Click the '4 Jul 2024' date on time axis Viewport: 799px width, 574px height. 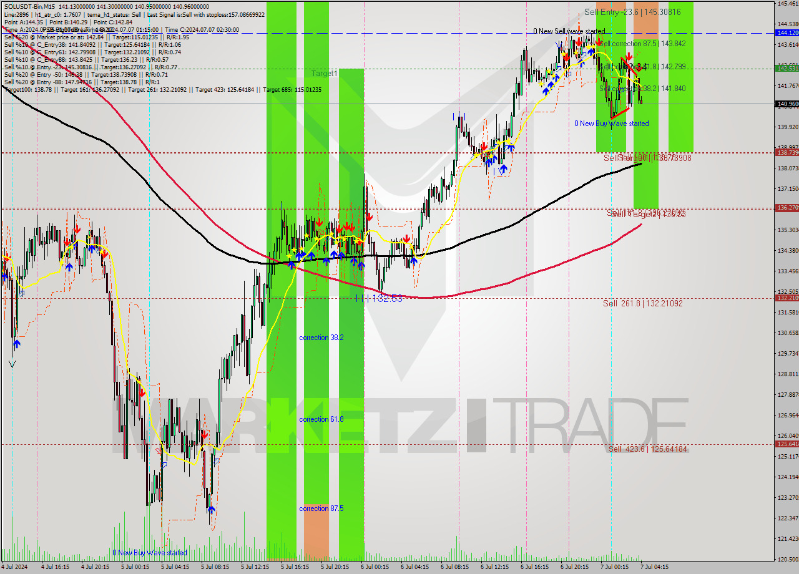click(x=16, y=568)
